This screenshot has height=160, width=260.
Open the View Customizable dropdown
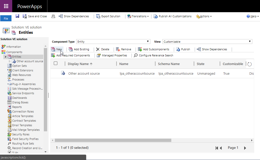207,42
